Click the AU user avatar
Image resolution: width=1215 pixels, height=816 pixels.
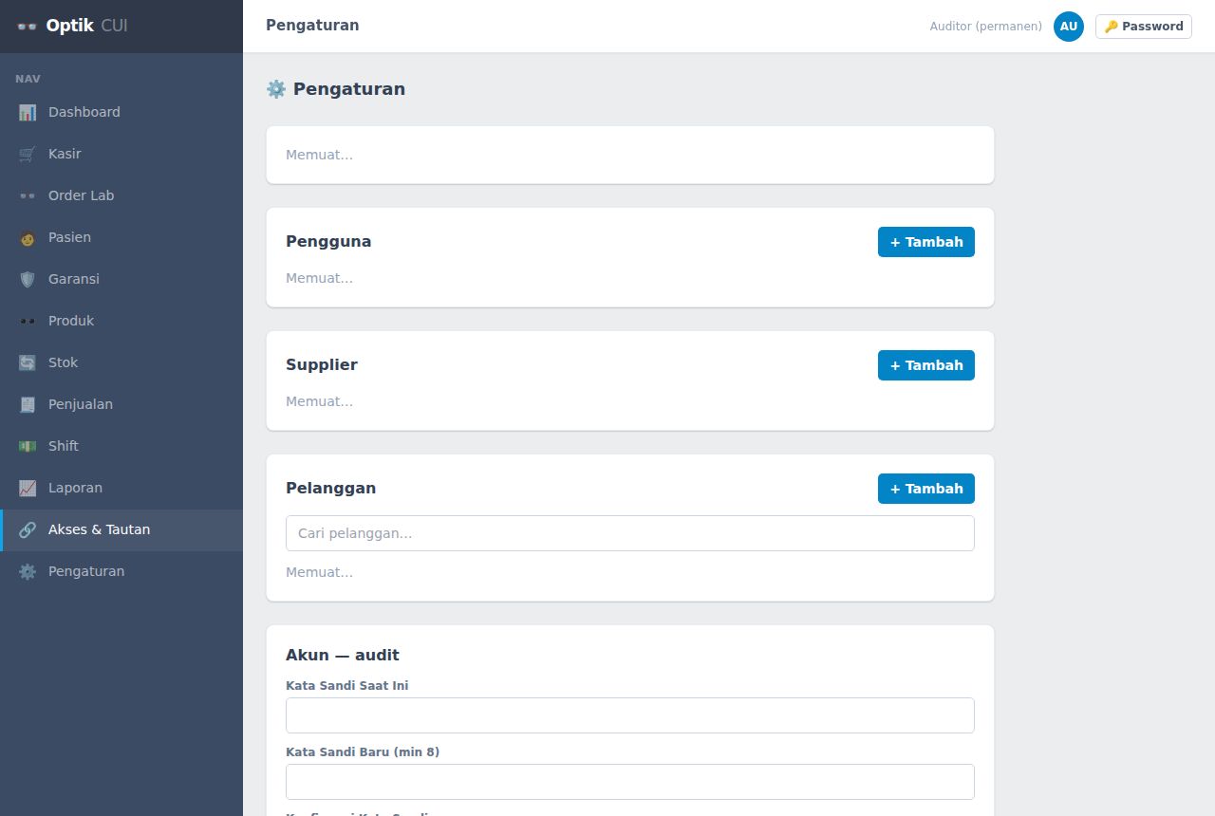click(x=1069, y=27)
